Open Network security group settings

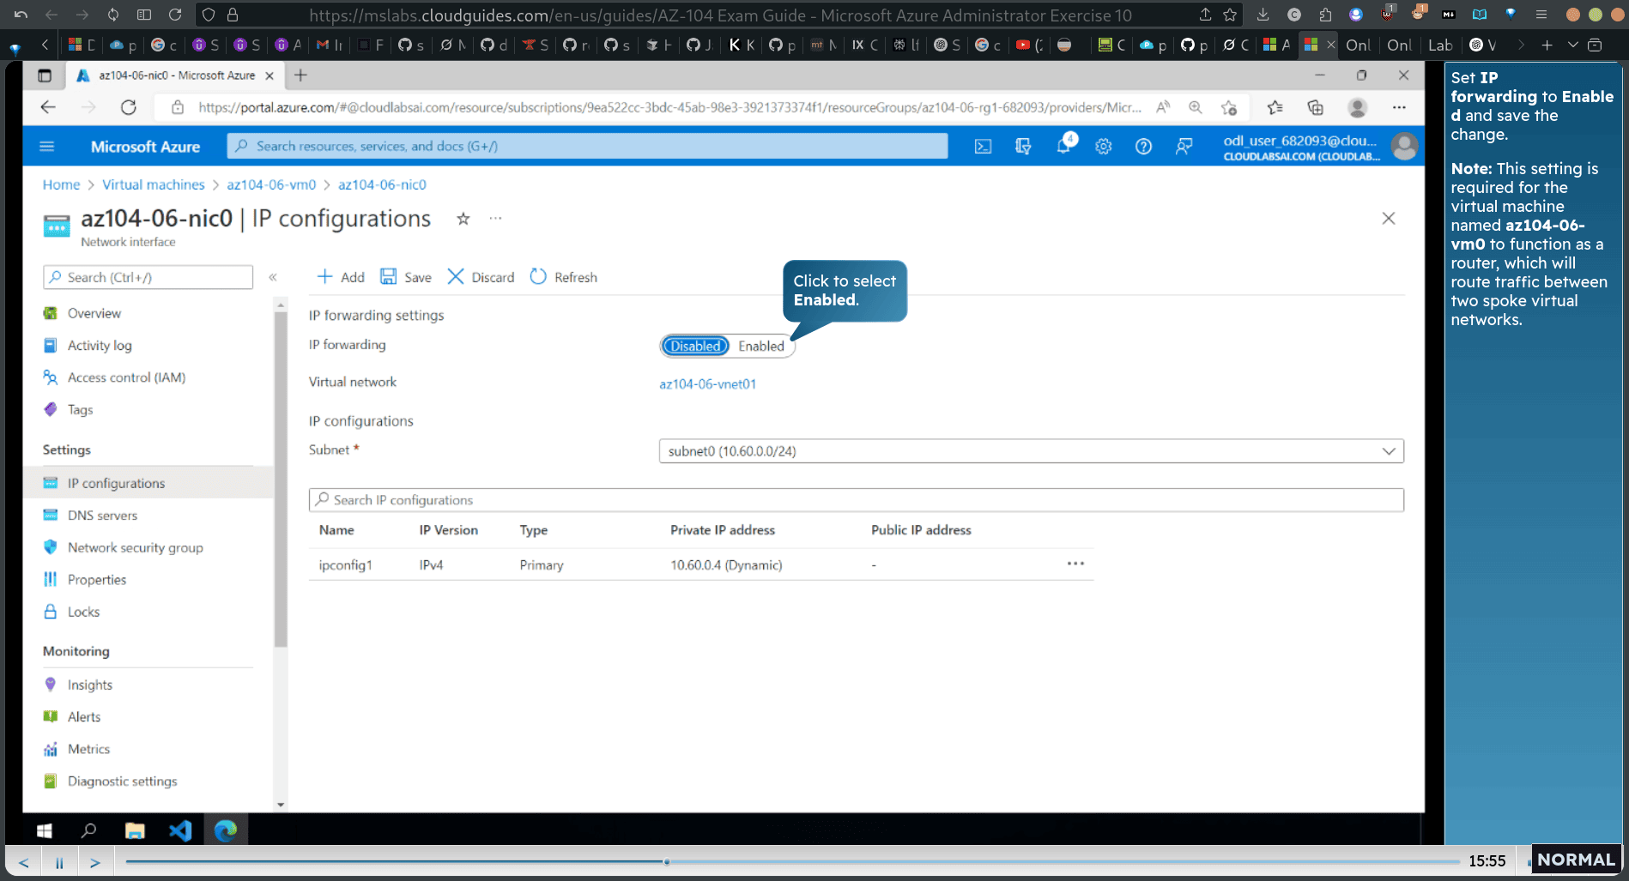click(x=135, y=547)
